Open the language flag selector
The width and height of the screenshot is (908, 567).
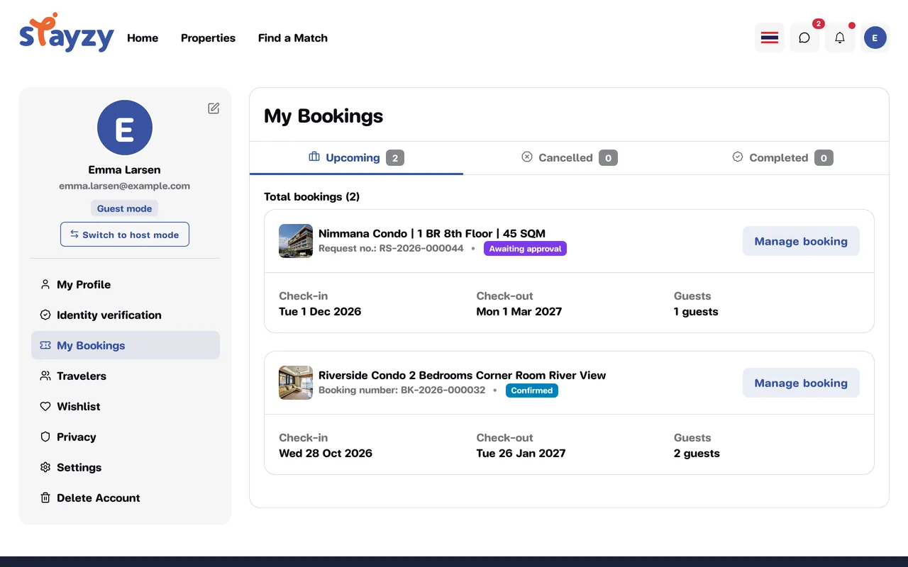pos(770,38)
